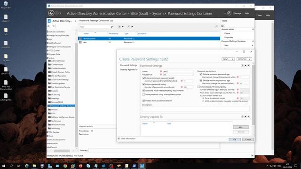Click the OK button in dialog
Viewport: 301px width, 169px height.
point(235,139)
